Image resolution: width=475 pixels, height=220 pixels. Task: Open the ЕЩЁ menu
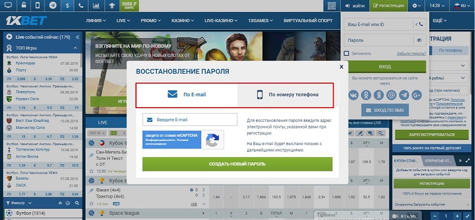click(x=439, y=21)
